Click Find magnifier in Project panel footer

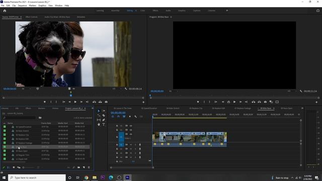click(74, 167)
